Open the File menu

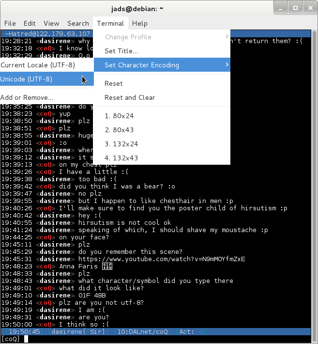10,23
